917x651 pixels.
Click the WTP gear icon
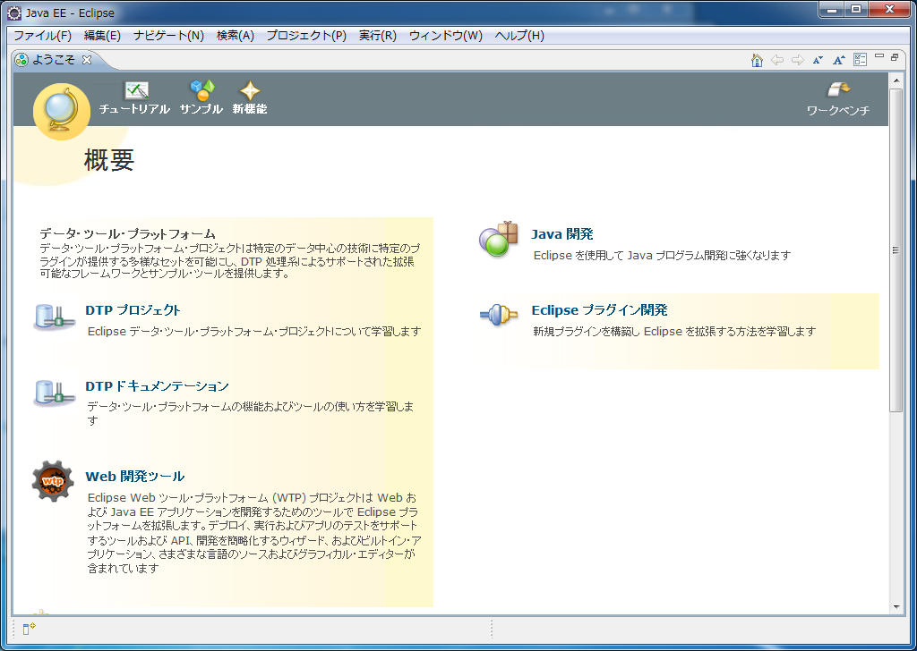53,481
